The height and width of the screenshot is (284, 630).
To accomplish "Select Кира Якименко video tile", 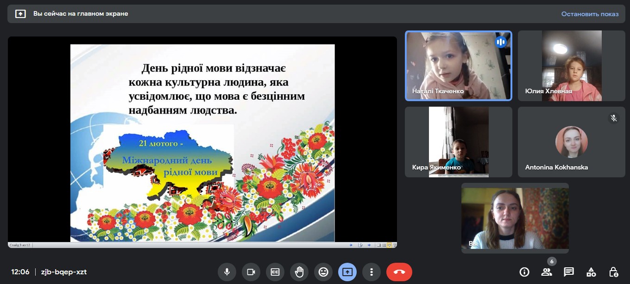I will click(x=459, y=142).
